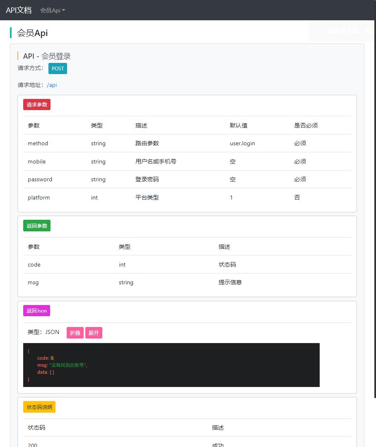Screen dimensions: 376x447
Task: Click the 默认值 column header
Action: pos(239,125)
